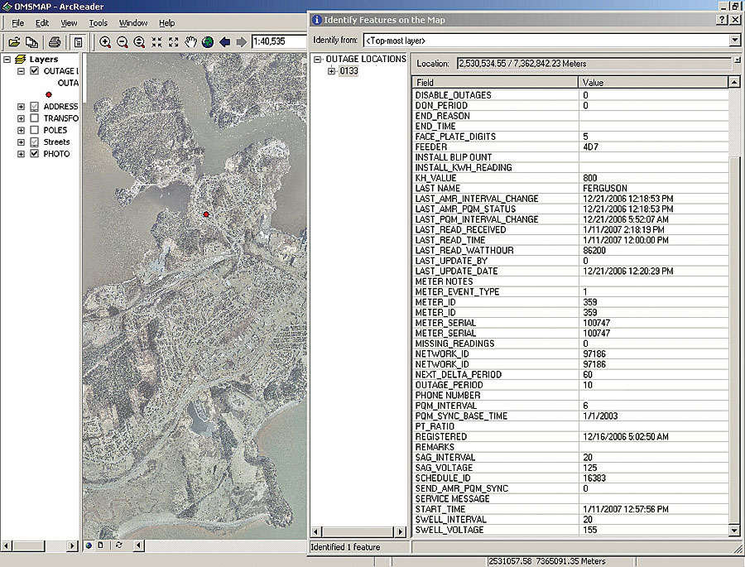Image resolution: width=745 pixels, height=567 pixels.
Task: Select the Pan hand tool
Action: (190, 41)
